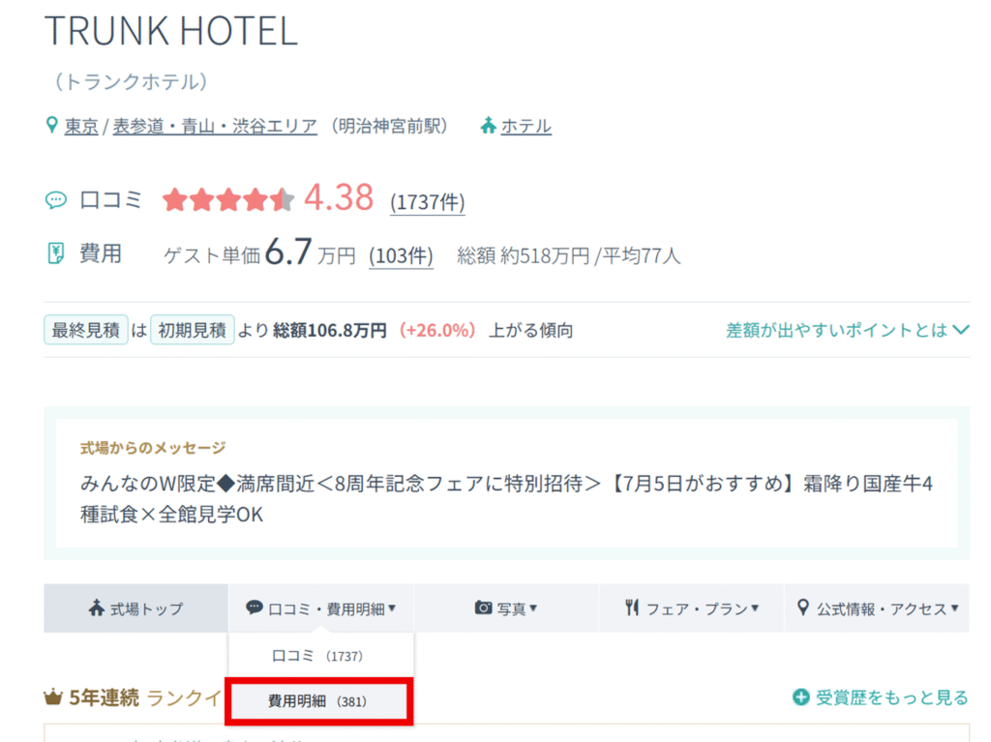991x742 pixels.
Task: Click the speech bubble icon next to 口コミ rating
Action: [x=55, y=201]
